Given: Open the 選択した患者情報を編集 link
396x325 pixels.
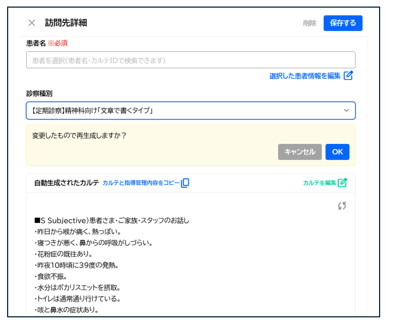Looking at the screenshot, I should pos(304,76).
